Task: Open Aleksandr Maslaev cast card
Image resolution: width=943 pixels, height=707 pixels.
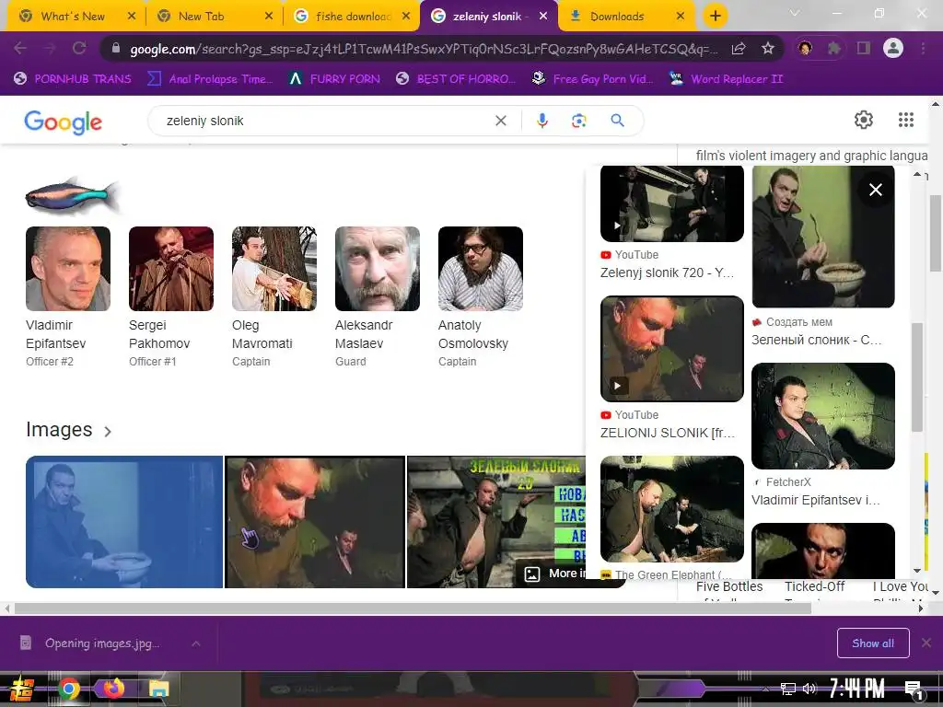Action: 377,297
